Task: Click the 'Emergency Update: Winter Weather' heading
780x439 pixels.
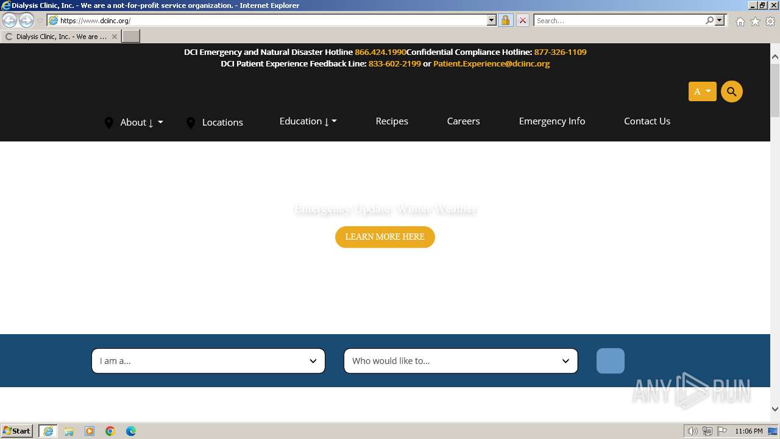Action: (385, 209)
